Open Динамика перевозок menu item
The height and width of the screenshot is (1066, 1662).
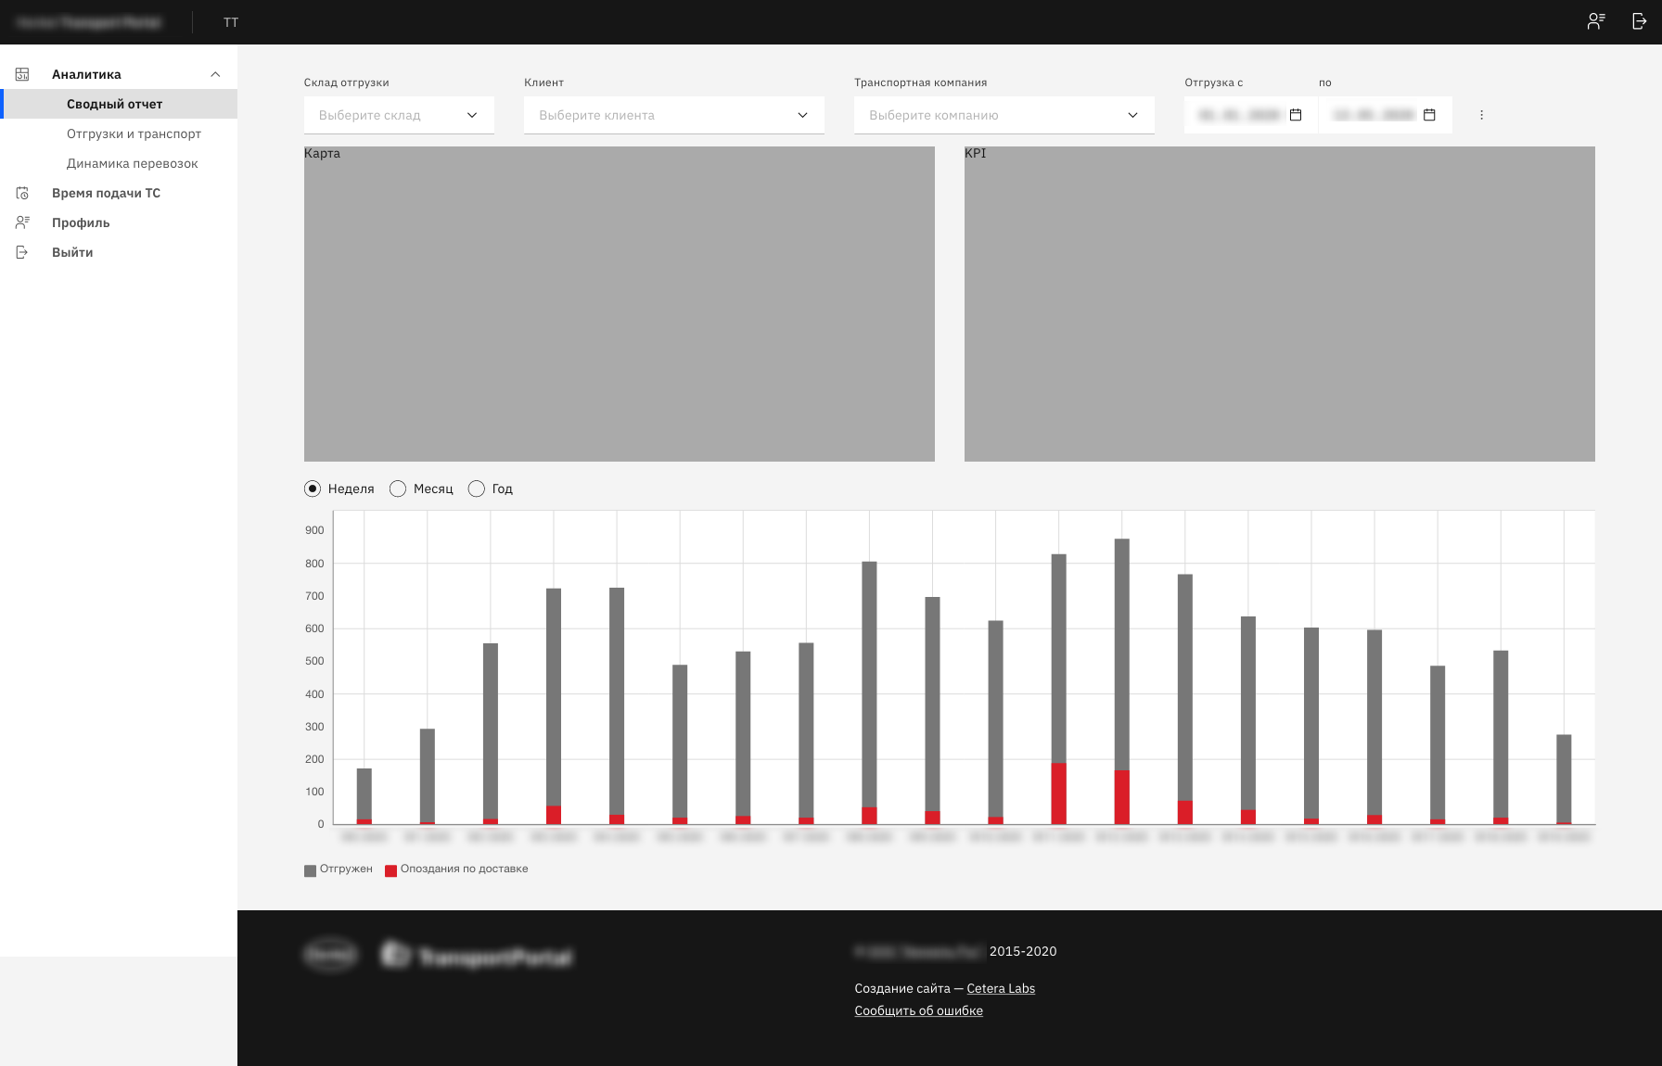click(x=133, y=163)
